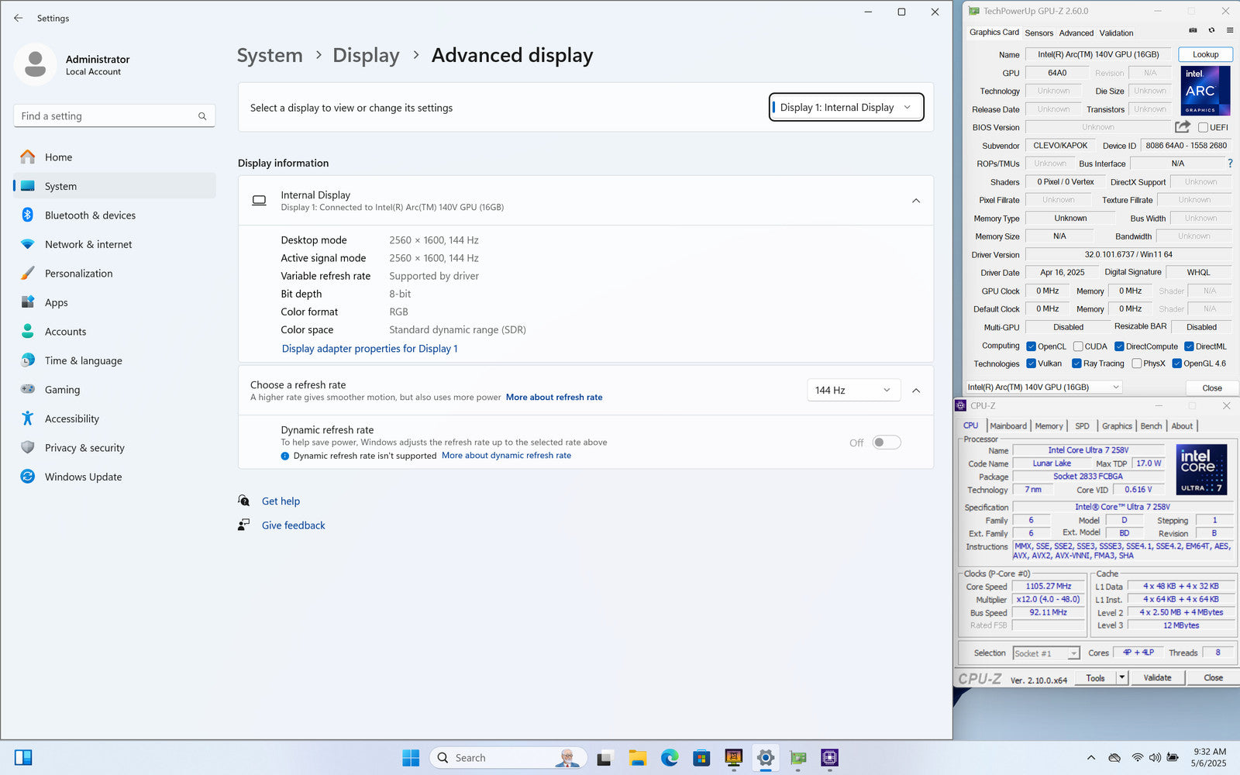Image resolution: width=1240 pixels, height=775 pixels.
Task: Click the BIOS export share icon
Action: (1182, 126)
